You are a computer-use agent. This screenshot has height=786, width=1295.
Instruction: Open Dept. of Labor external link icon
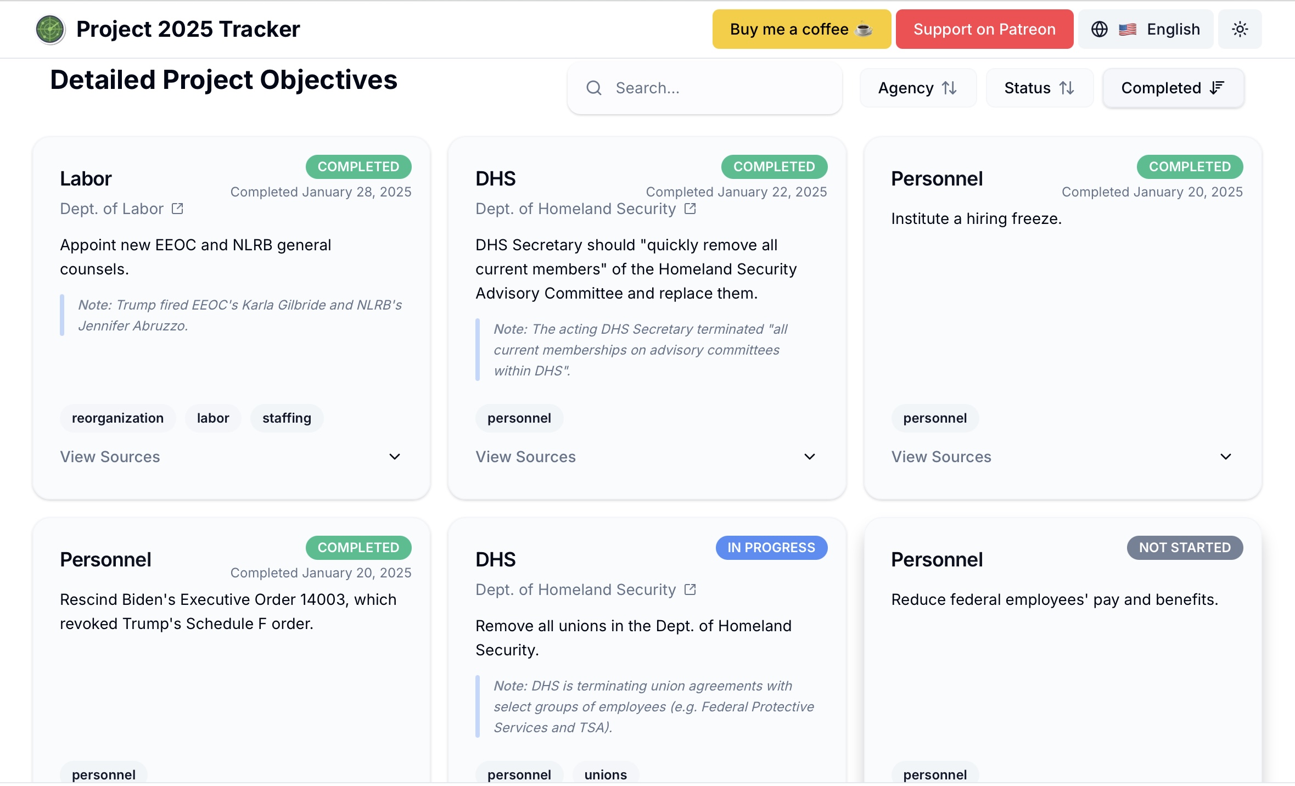(x=177, y=209)
